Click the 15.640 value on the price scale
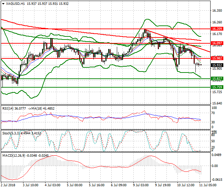The height and width of the screenshot is (189, 224). [217, 103]
